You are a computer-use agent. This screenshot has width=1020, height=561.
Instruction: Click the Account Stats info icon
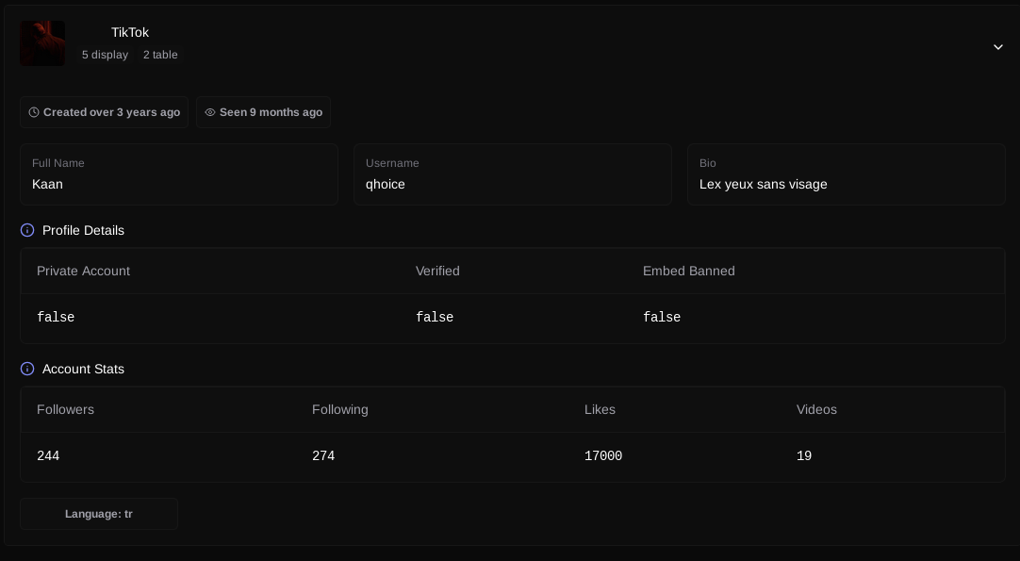click(x=27, y=369)
